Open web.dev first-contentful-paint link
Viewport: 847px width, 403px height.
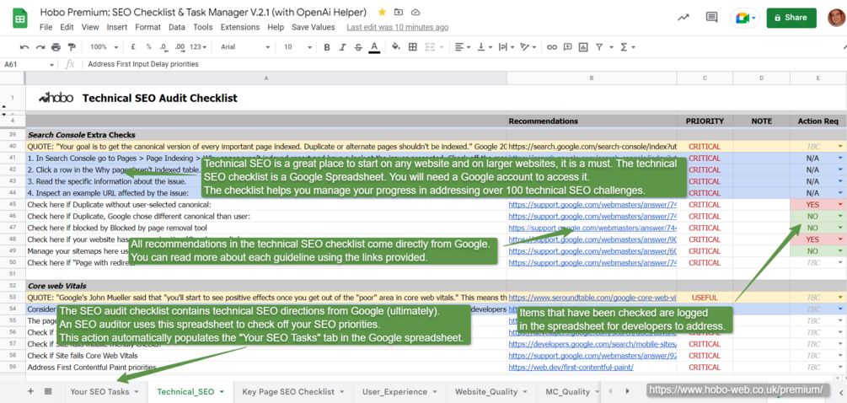coord(571,368)
